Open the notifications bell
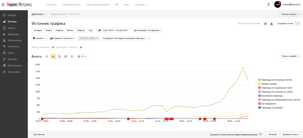The width and height of the screenshot is (303, 138). [269, 4]
